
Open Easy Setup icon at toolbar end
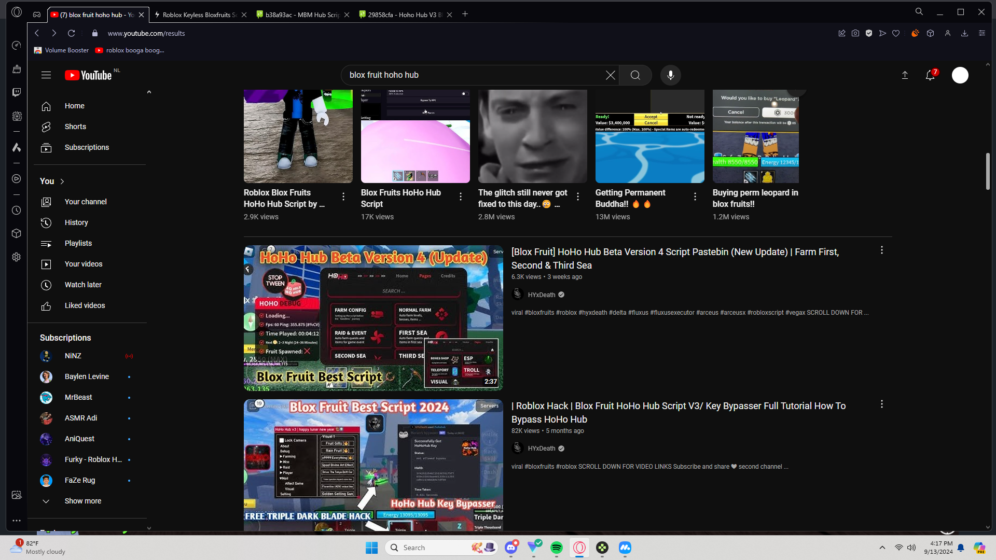[x=982, y=33]
